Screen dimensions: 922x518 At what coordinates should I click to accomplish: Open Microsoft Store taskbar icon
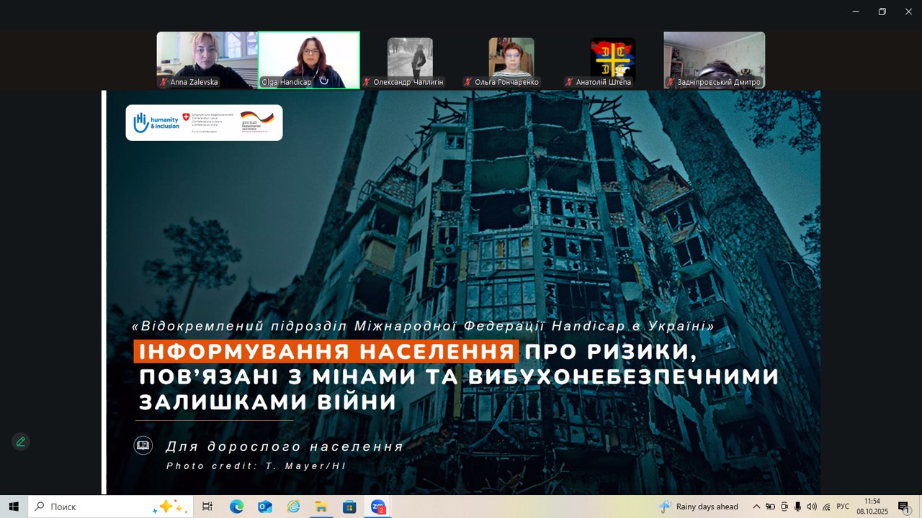349,506
